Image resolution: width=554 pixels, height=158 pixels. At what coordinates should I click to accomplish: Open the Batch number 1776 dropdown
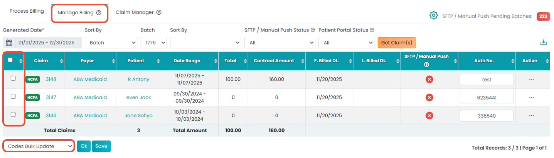pyautogui.click(x=153, y=43)
